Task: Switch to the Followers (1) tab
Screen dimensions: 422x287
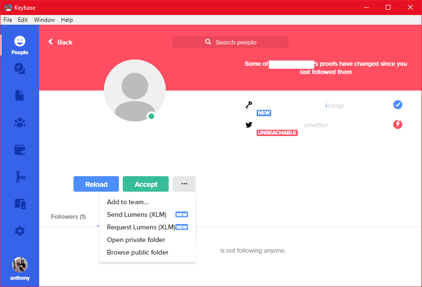Action: 68,217
